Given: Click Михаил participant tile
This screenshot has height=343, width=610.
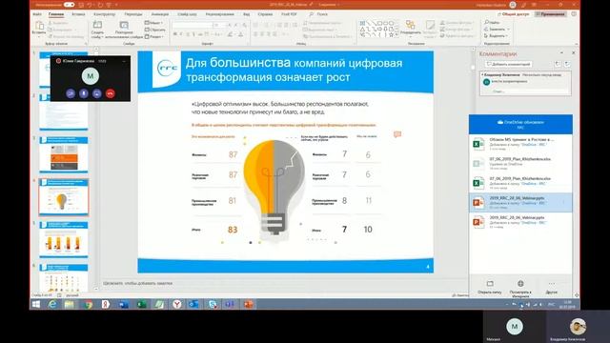Looking at the screenshot, I should tap(515, 327).
